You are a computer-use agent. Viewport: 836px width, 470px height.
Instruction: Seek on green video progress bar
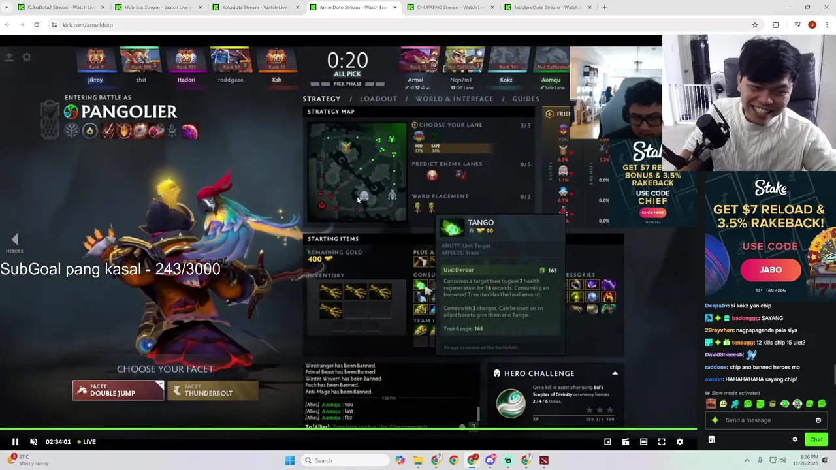(348, 429)
